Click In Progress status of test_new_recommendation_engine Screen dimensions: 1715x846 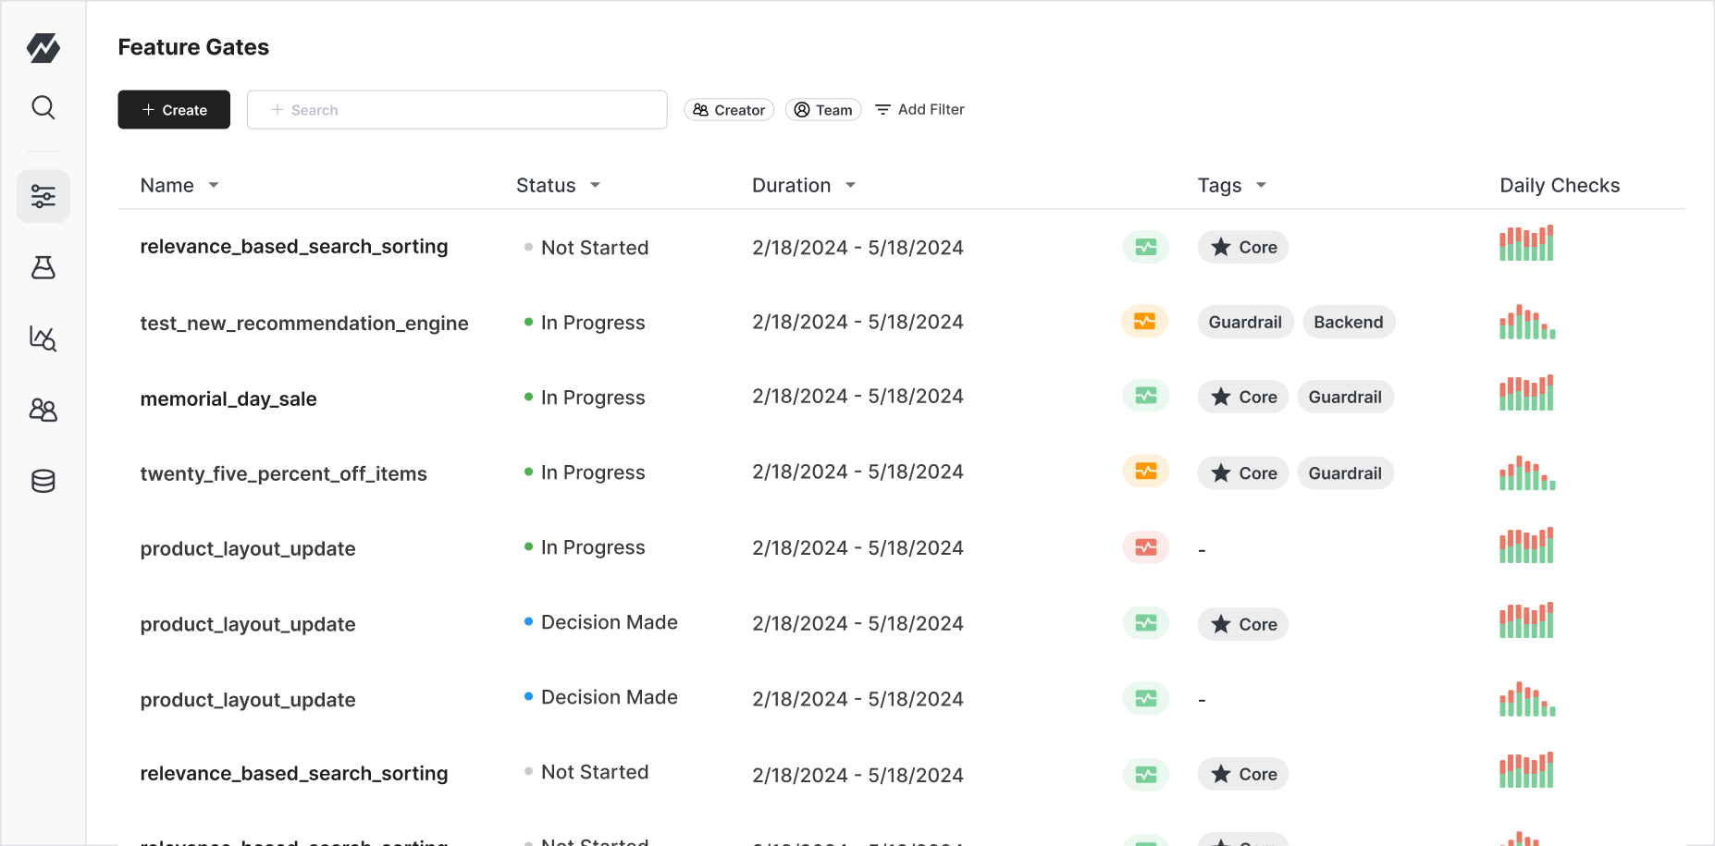pos(585,322)
